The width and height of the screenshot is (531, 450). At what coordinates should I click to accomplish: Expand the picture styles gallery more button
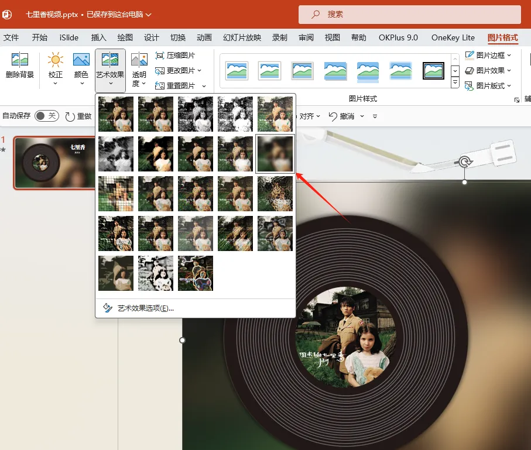455,83
